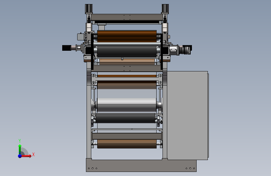Select the black motor on the left shaft end

pyautogui.click(x=67, y=48)
